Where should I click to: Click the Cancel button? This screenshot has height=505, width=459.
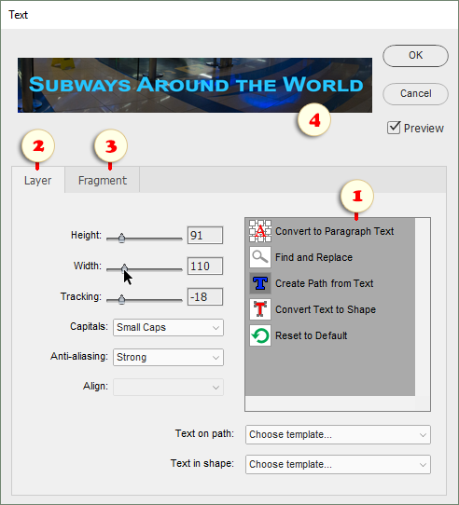415,94
